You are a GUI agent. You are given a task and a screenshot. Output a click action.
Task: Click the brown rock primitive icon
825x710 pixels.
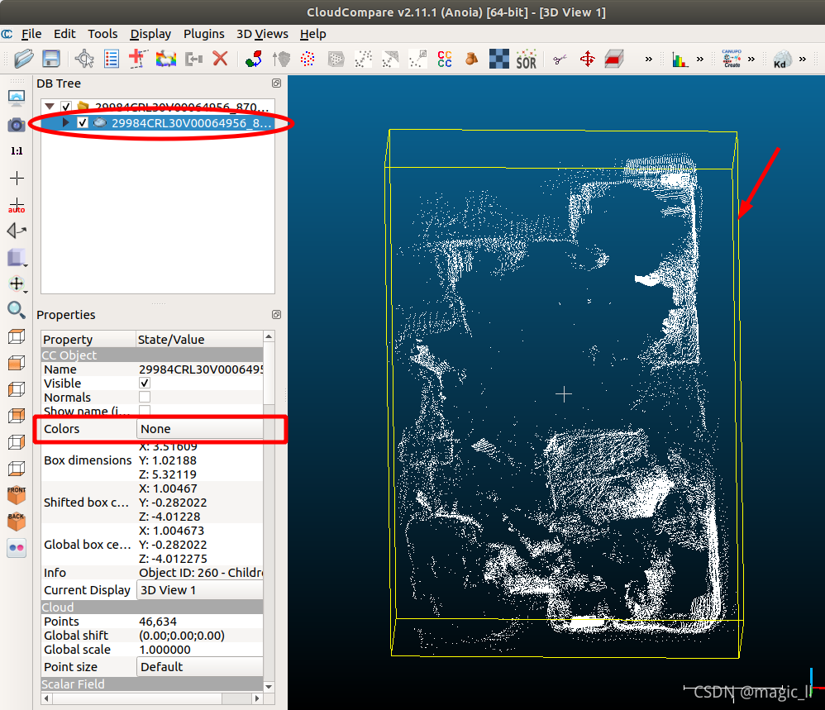[x=471, y=59]
